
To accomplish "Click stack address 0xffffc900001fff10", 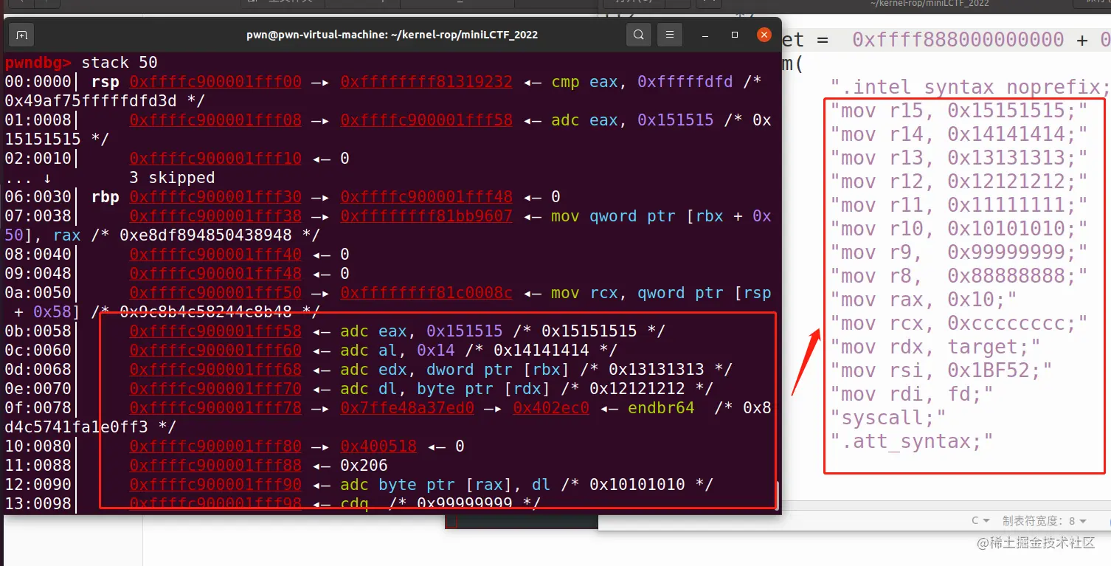I will point(215,158).
